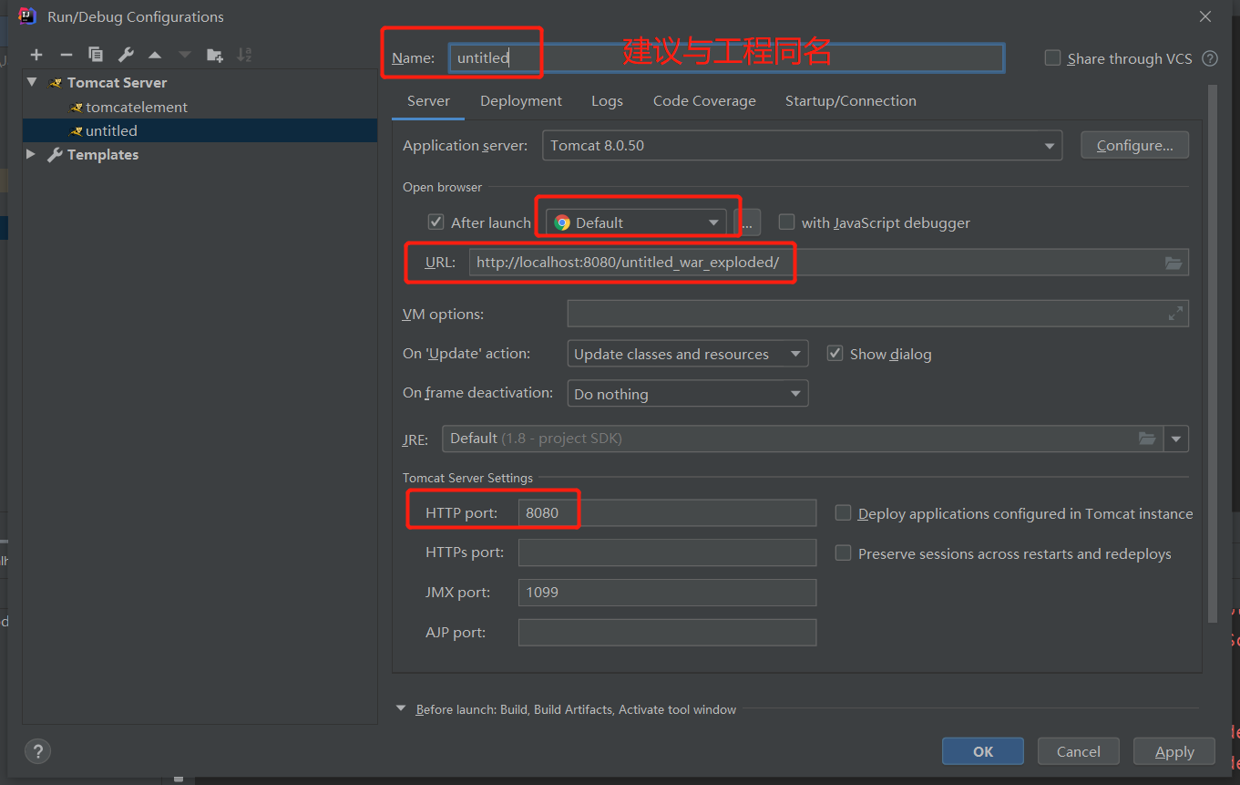Open the Startup/Connection tab
Screen dimensions: 1240x785
coord(851,101)
